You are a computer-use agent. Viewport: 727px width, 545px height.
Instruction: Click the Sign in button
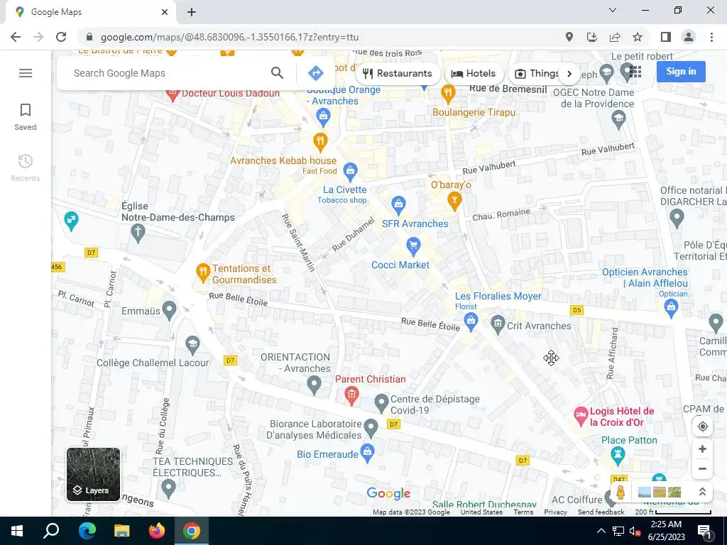(x=681, y=72)
